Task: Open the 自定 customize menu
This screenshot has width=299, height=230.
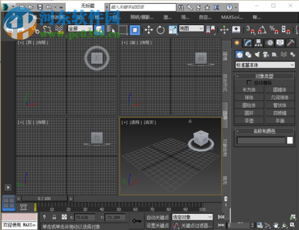Action: coord(205,17)
